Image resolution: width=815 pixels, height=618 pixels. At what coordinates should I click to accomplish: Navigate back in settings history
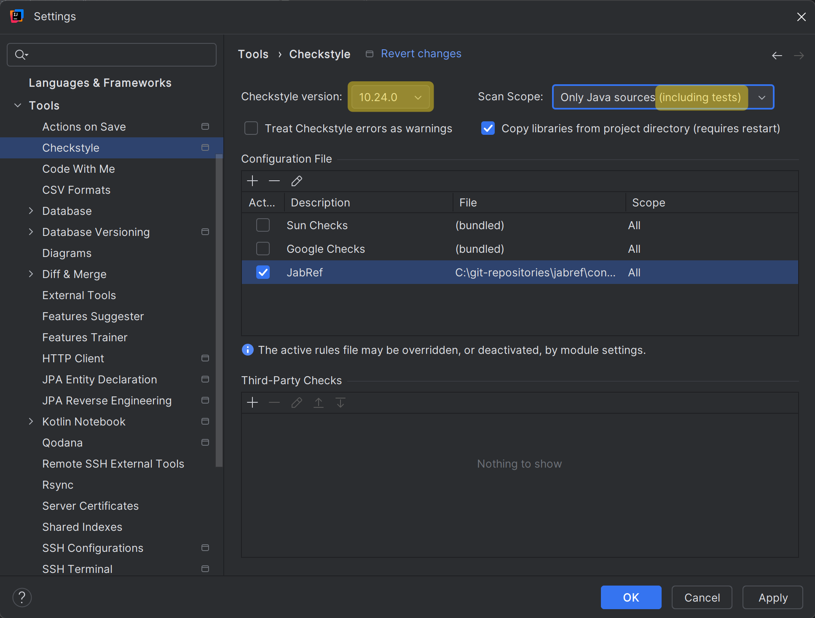coord(777,55)
